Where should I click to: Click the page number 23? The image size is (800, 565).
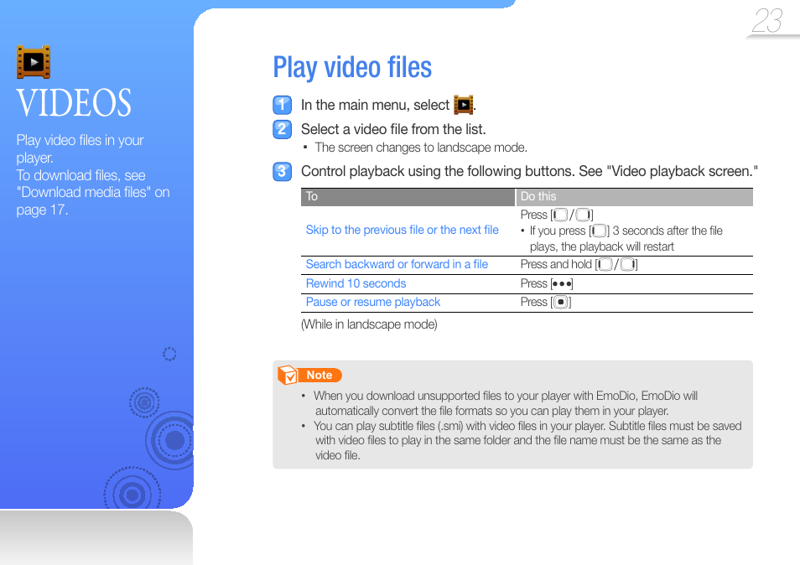pyautogui.click(x=766, y=21)
